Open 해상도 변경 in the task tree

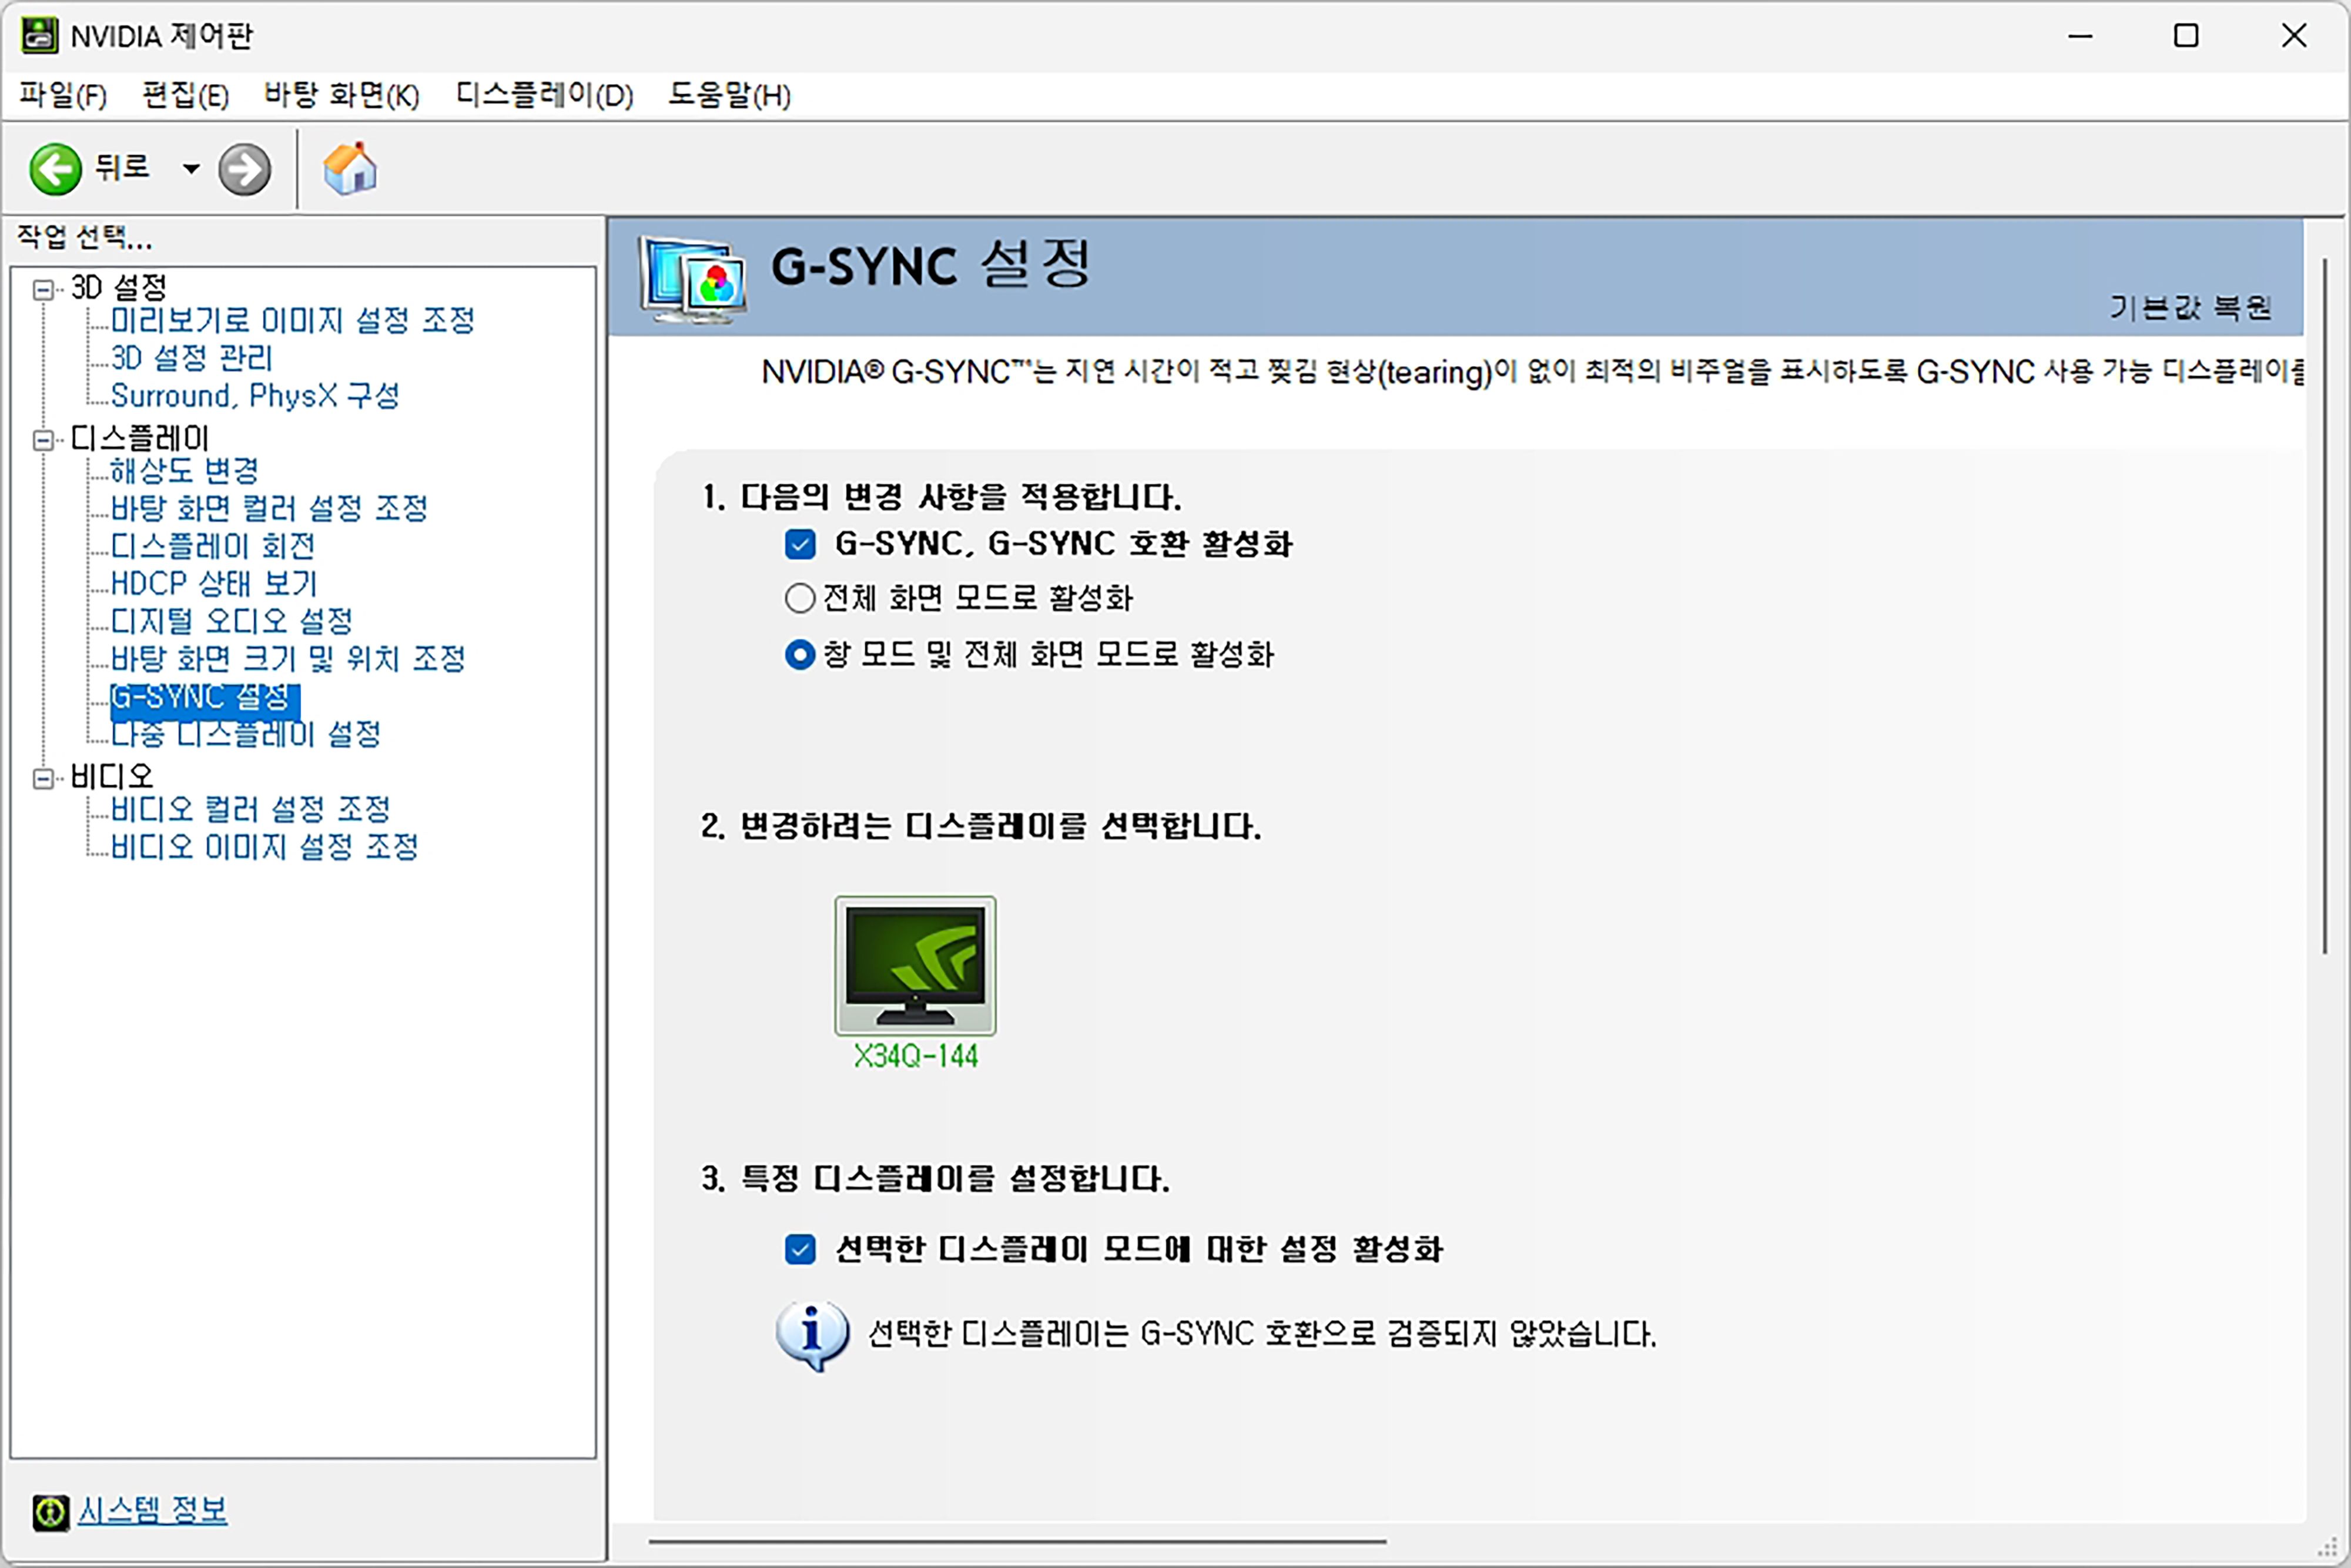pyautogui.click(x=184, y=470)
